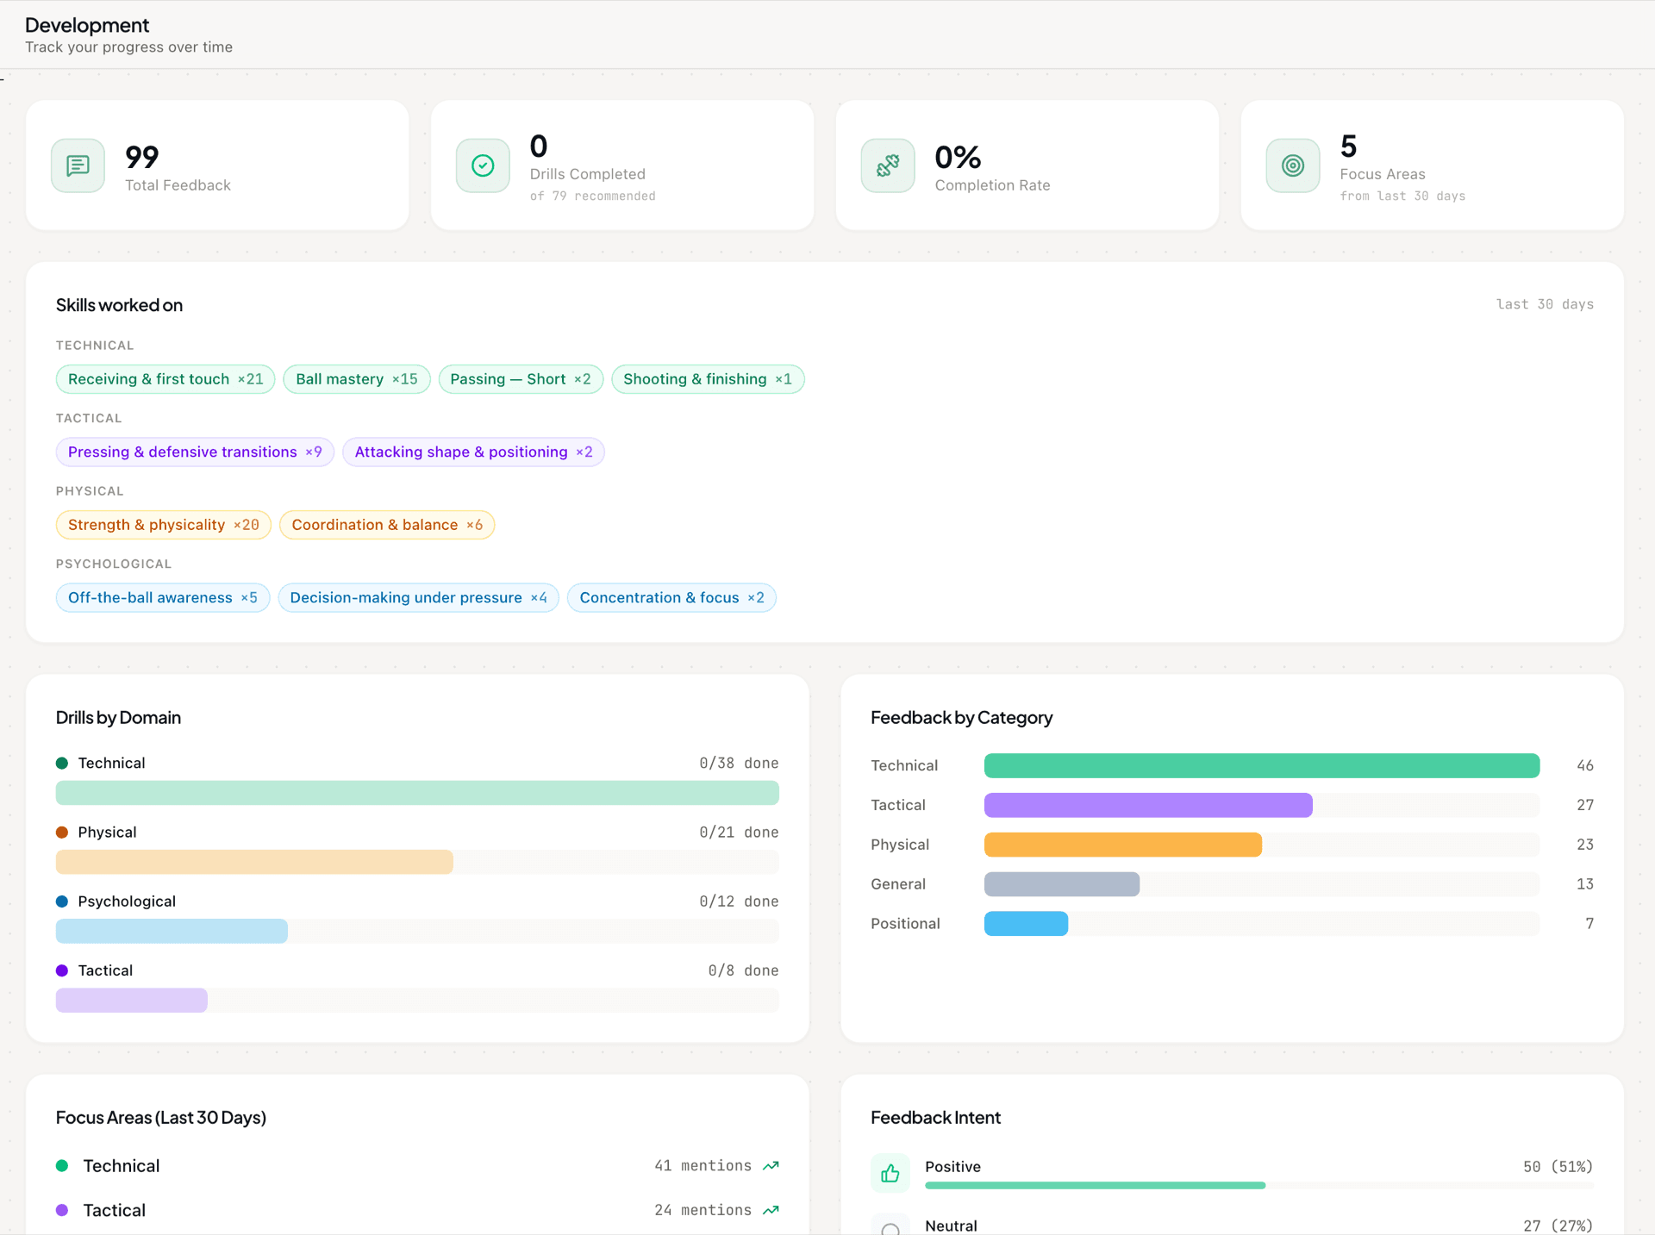Click the Drills Completed checkmark icon
Viewport: 1655px width, 1235px height.
(483, 165)
